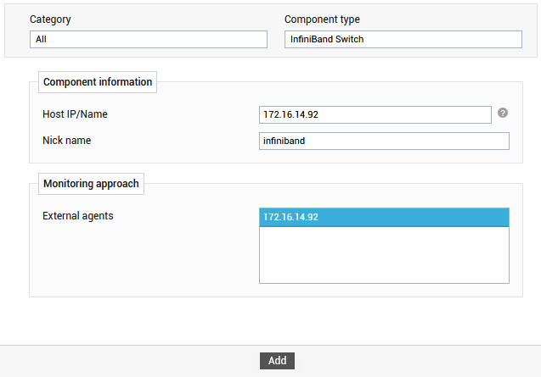Screen dimensions: 541x377
Task: Click the Component information section heading
Action: 98,82
